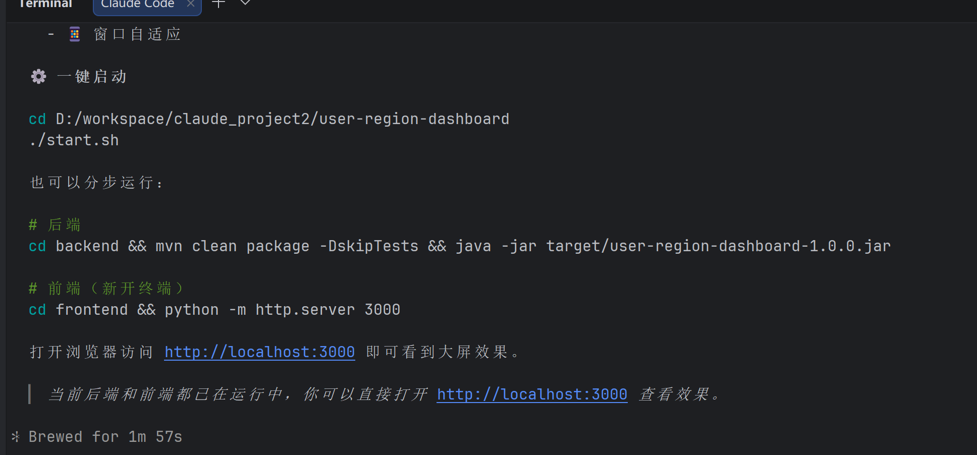The width and height of the screenshot is (977, 455).
Task: Close the Claude Code tab
Action: (190, 4)
